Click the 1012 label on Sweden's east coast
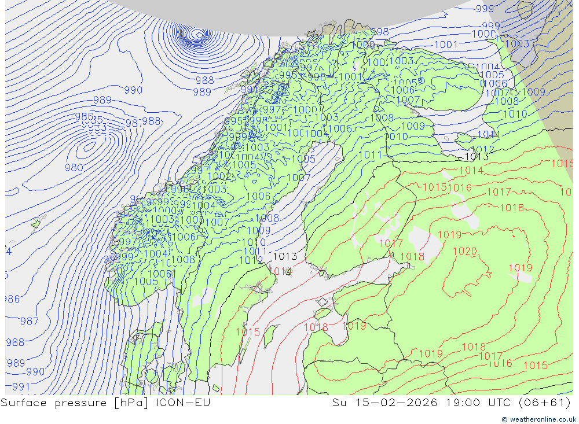This screenshot has height=424, width=579. (x=251, y=260)
